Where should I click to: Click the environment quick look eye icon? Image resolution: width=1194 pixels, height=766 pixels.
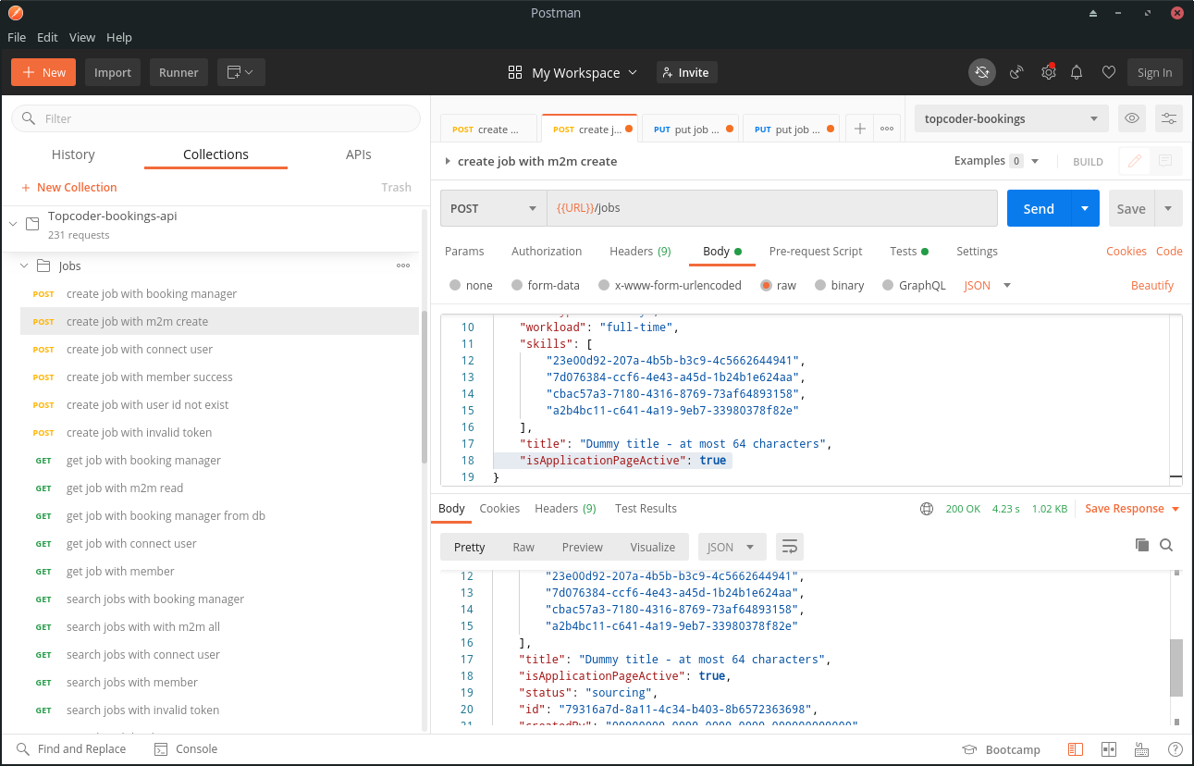click(x=1130, y=118)
